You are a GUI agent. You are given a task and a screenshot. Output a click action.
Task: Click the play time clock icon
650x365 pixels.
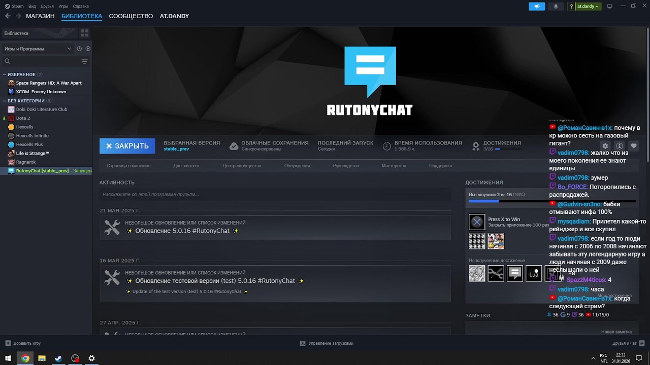(x=387, y=146)
